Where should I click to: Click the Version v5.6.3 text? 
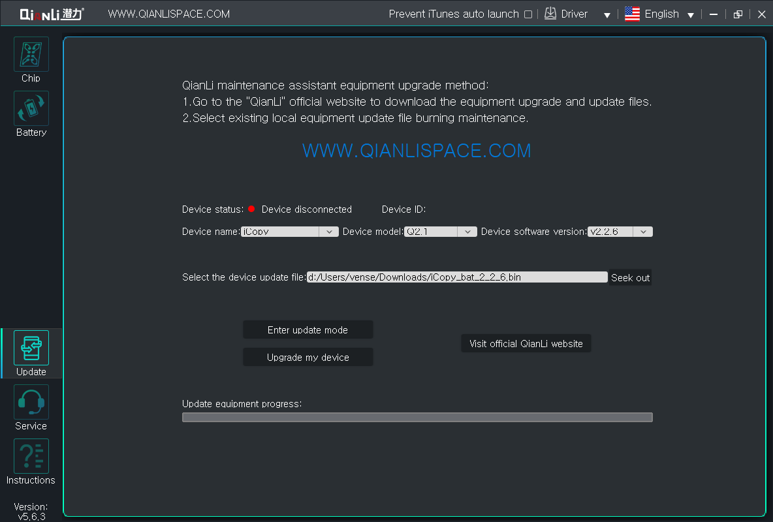(31, 512)
